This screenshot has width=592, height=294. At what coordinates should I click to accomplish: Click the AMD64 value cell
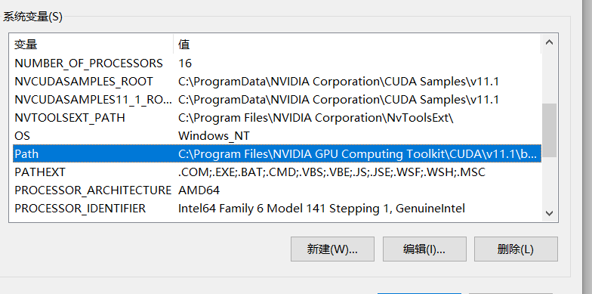click(199, 190)
